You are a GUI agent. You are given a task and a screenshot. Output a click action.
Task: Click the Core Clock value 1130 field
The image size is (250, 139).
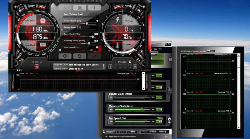pos(96,34)
